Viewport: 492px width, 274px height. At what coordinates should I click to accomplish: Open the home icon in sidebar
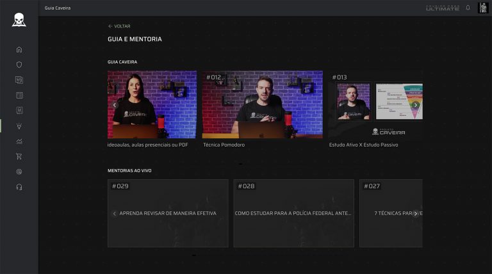(19, 49)
